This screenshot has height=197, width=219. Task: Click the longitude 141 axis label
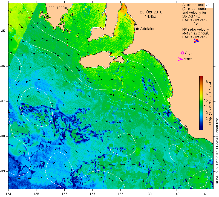(205, 194)
